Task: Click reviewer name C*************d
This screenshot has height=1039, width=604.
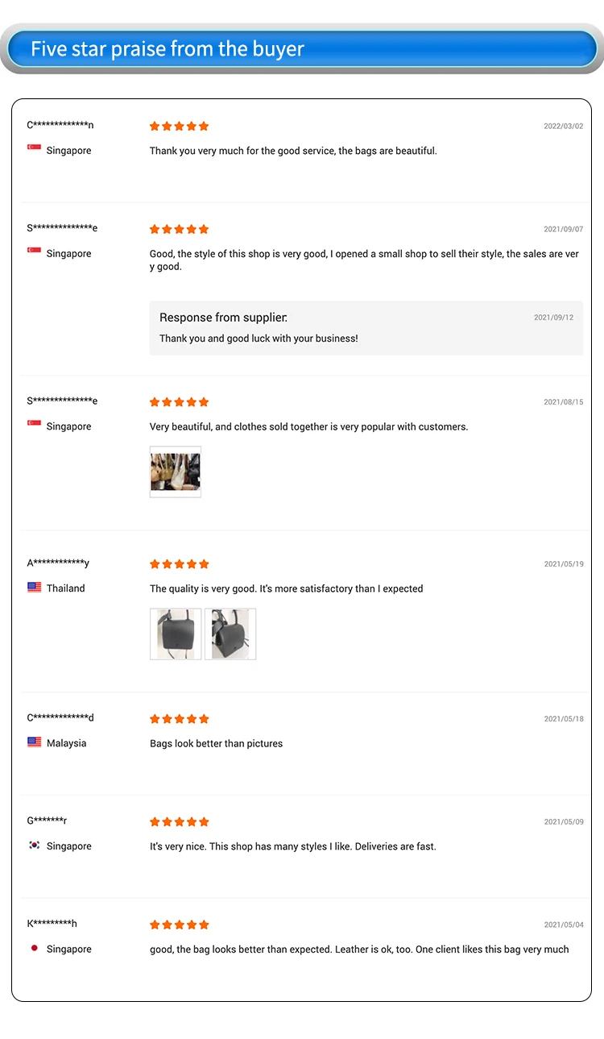Action: tap(60, 717)
